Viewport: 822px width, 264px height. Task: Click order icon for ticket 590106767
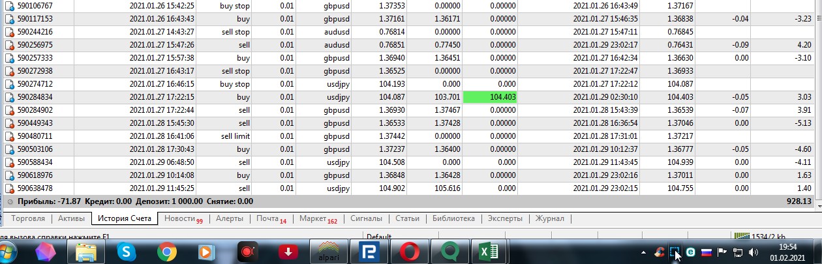coord(9,5)
